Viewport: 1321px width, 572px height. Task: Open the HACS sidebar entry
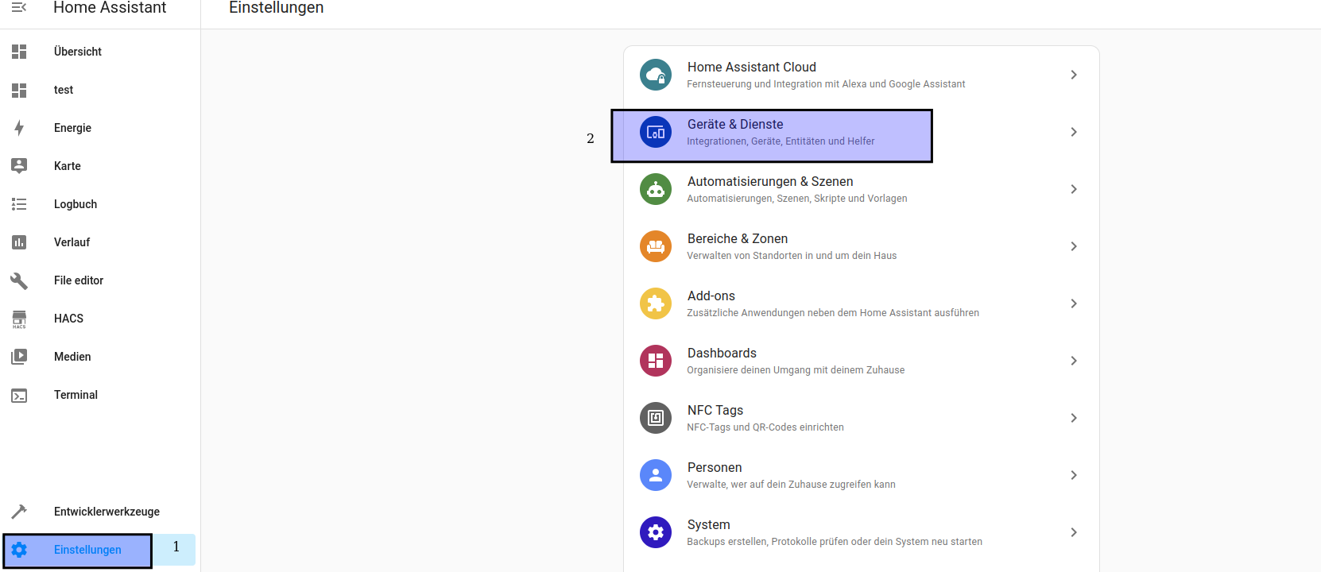pos(68,319)
